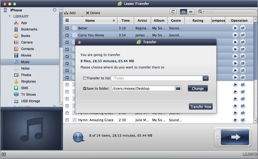
Task: Click the folder browse icon in dialog
Action: click(178, 88)
